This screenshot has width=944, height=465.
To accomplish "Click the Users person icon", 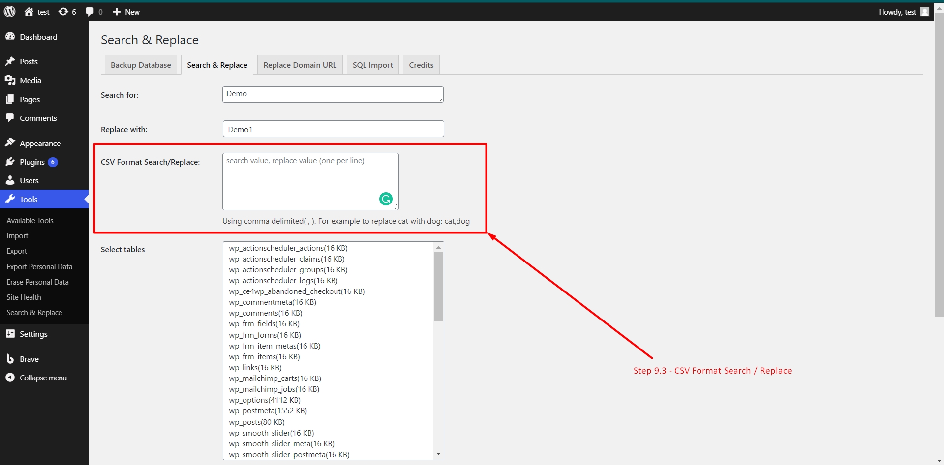I will [10, 180].
